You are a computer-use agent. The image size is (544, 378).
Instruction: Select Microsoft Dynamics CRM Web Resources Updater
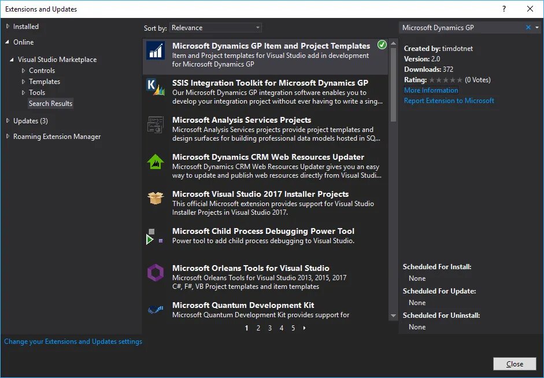coord(265,167)
